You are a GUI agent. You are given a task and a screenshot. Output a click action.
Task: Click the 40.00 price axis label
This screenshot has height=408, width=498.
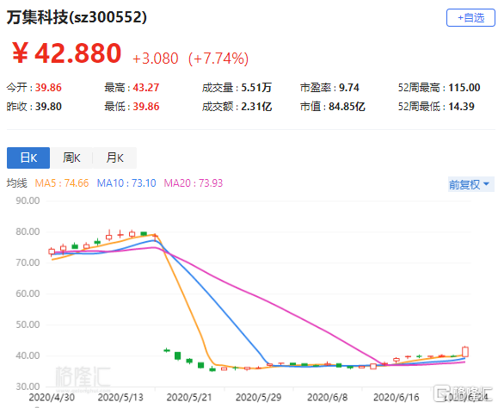[28, 355]
